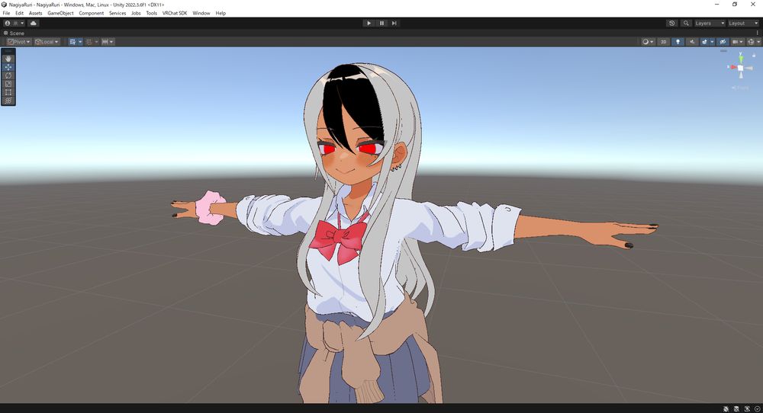This screenshot has height=413, width=763.
Task: Open the Layout dropdown
Action: coord(743,23)
